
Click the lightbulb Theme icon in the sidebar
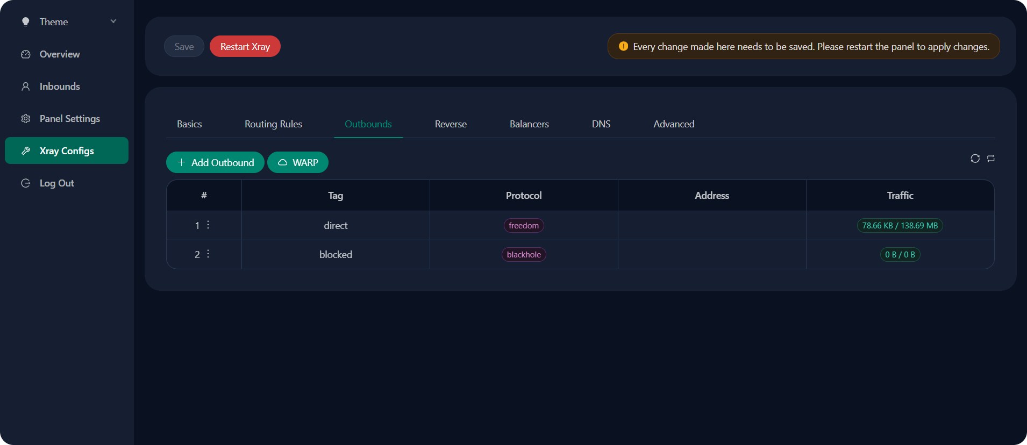(25, 22)
